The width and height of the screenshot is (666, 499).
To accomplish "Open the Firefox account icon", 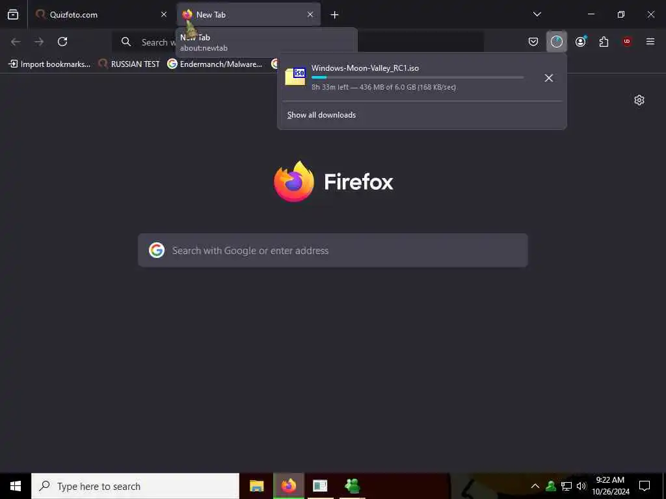I will coord(580,42).
